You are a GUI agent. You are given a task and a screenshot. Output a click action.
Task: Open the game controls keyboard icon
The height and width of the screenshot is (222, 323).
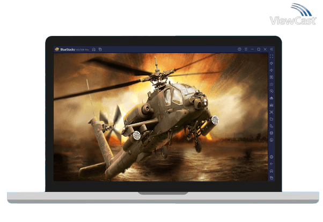pos(271,84)
